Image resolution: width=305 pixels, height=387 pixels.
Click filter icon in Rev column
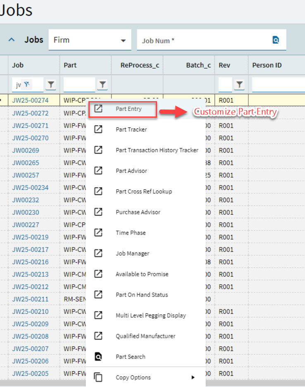click(x=239, y=85)
